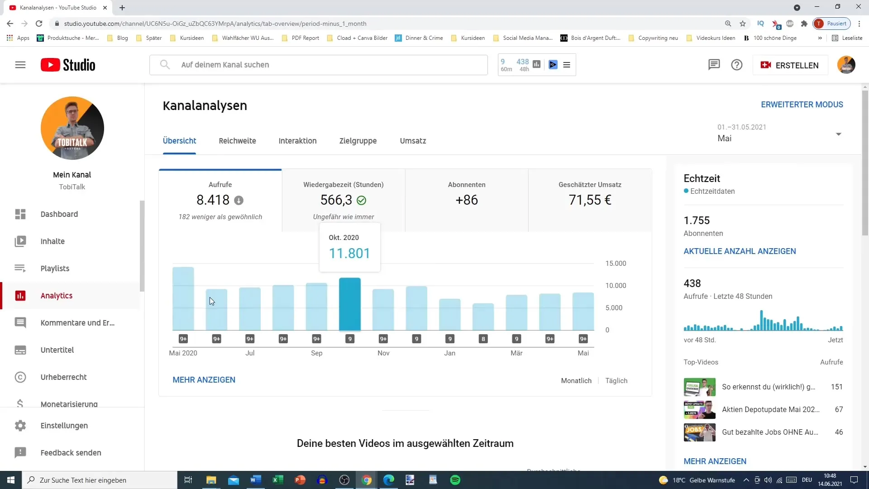Navigate to Inhalte section

(53, 241)
